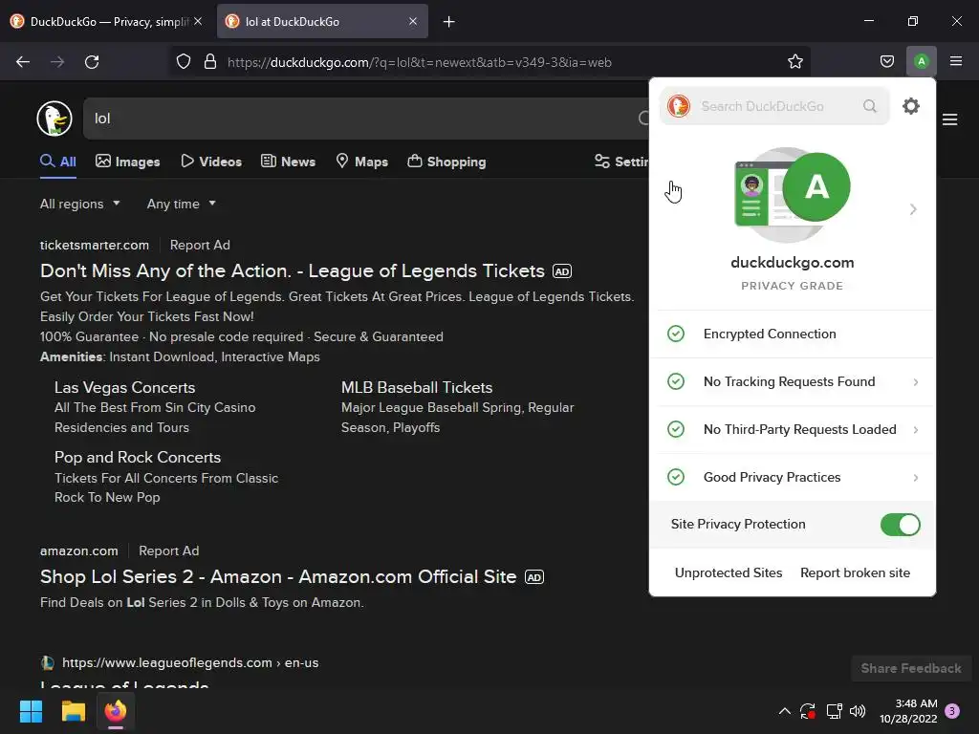Toggle Site Privacy Protection off

(900, 525)
